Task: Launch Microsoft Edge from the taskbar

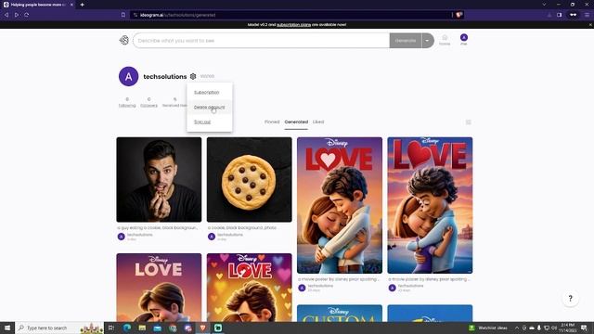Action: 127,328
